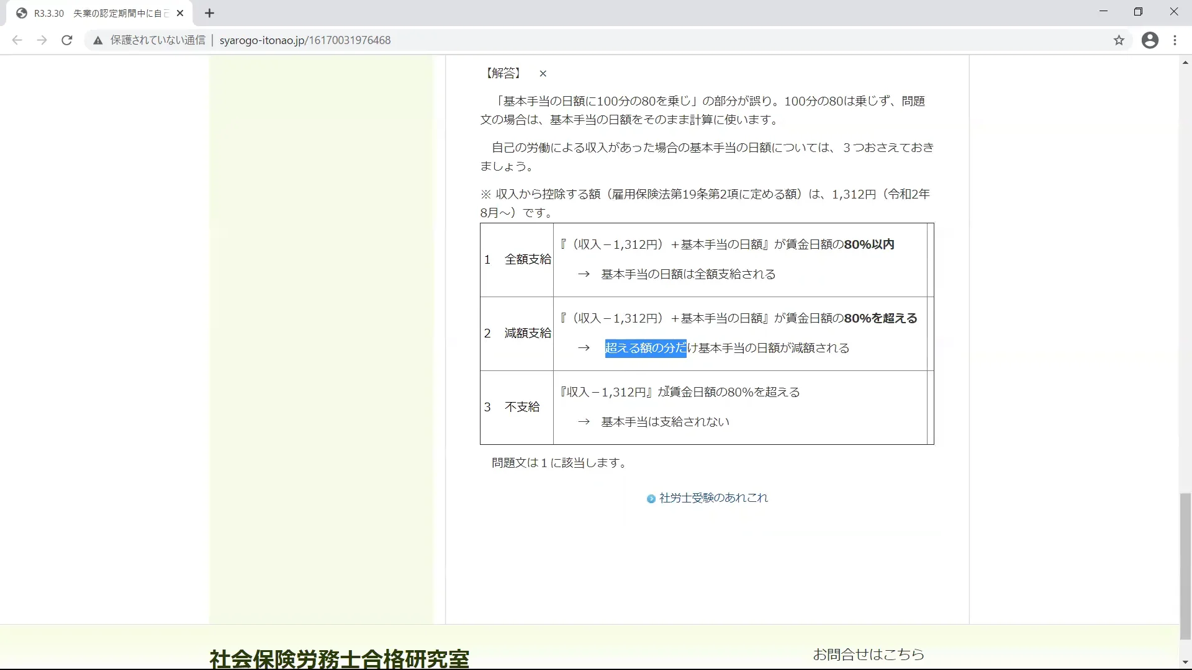Click the 社会保険労務士合格研究室 footer title

tap(339, 659)
